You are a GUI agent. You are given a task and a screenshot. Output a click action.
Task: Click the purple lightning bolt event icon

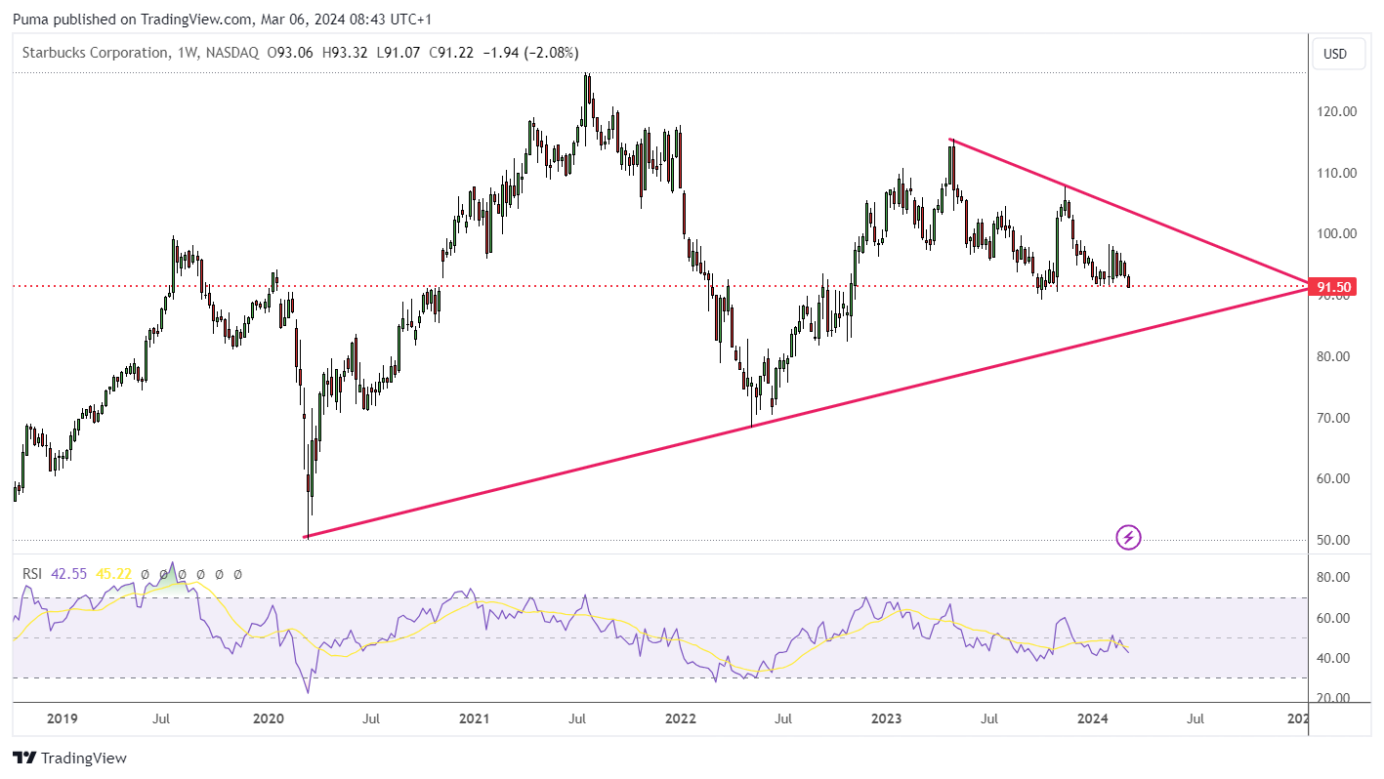click(x=1128, y=537)
